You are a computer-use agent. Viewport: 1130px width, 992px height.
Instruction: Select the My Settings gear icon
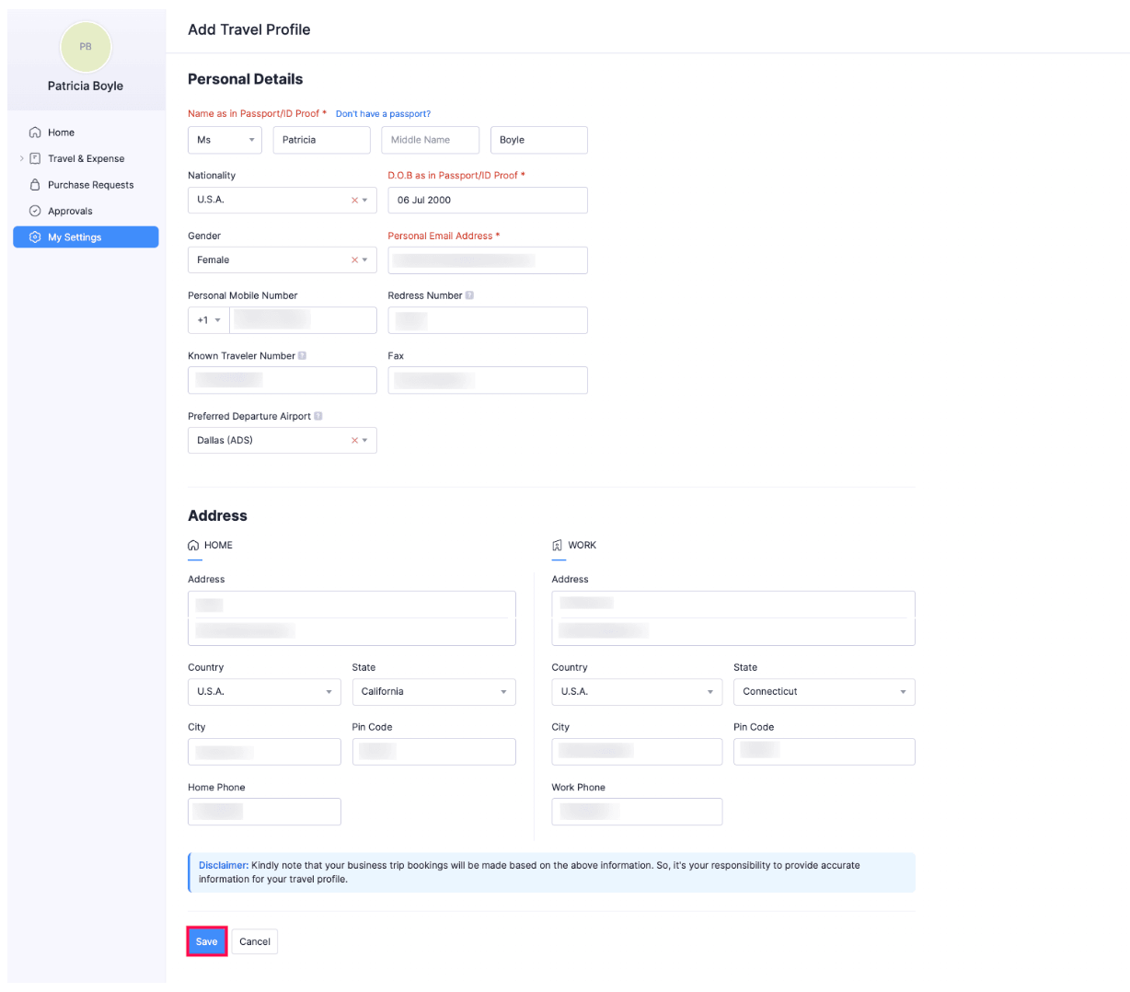tap(35, 236)
